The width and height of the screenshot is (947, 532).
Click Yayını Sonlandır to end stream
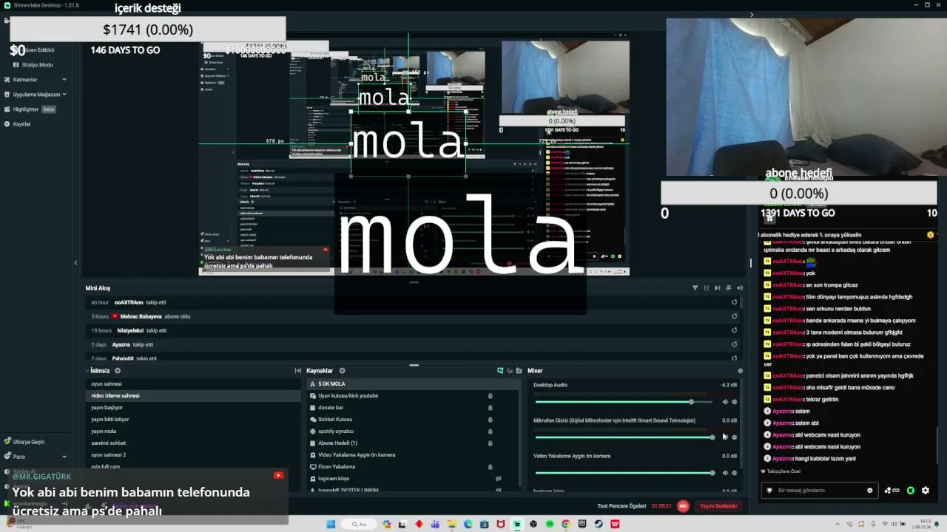click(x=718, y=506)
